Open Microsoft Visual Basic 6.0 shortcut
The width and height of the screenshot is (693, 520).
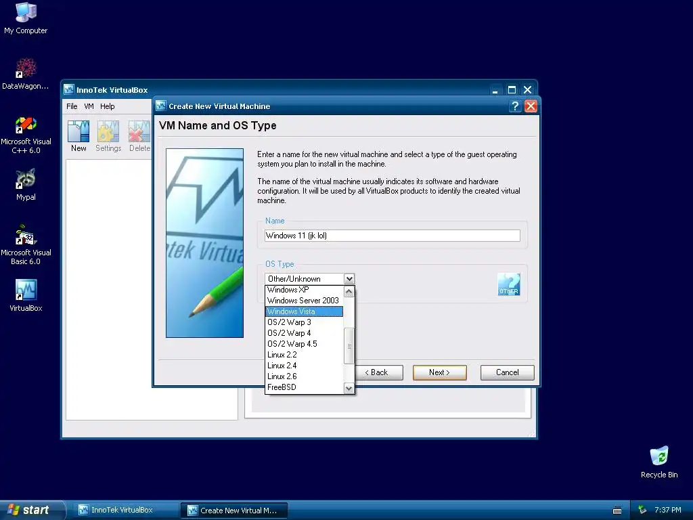pyautogui.click(x=26, y=245)
